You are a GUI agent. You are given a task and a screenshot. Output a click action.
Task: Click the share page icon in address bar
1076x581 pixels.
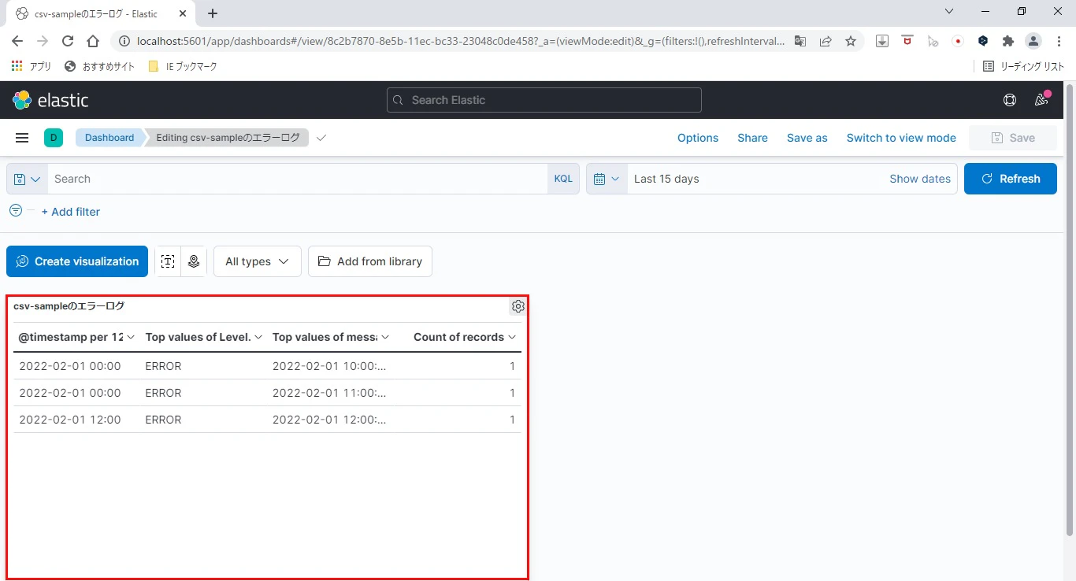[x=826, y=41]
